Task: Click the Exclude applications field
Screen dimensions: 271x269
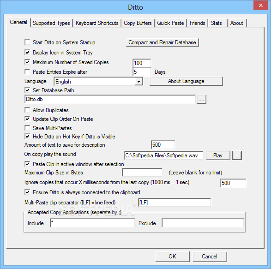Action: point(203,223)
